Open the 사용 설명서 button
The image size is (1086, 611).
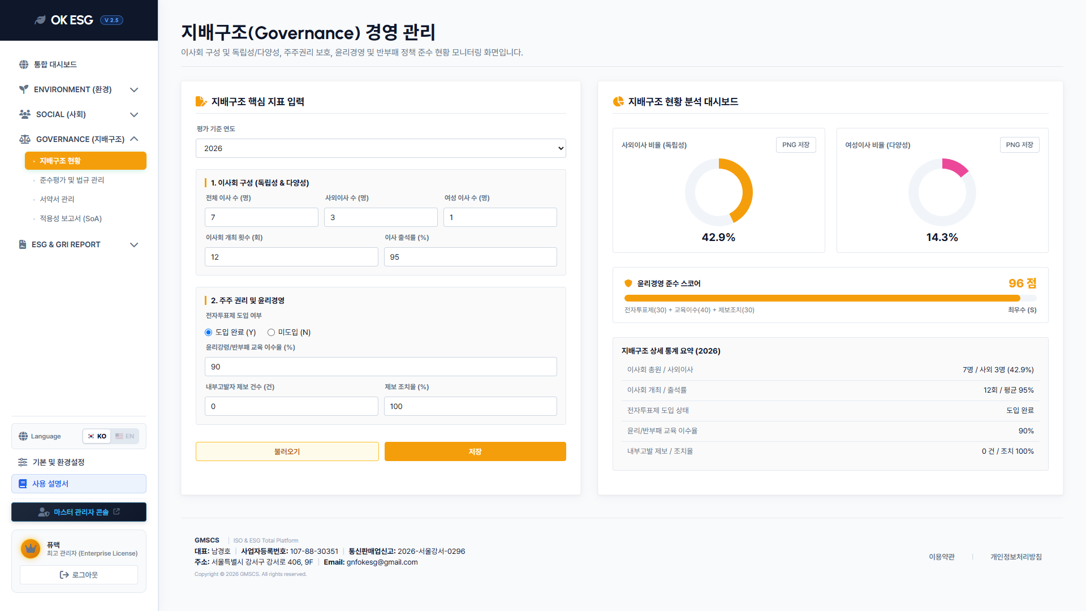(79, 484)
